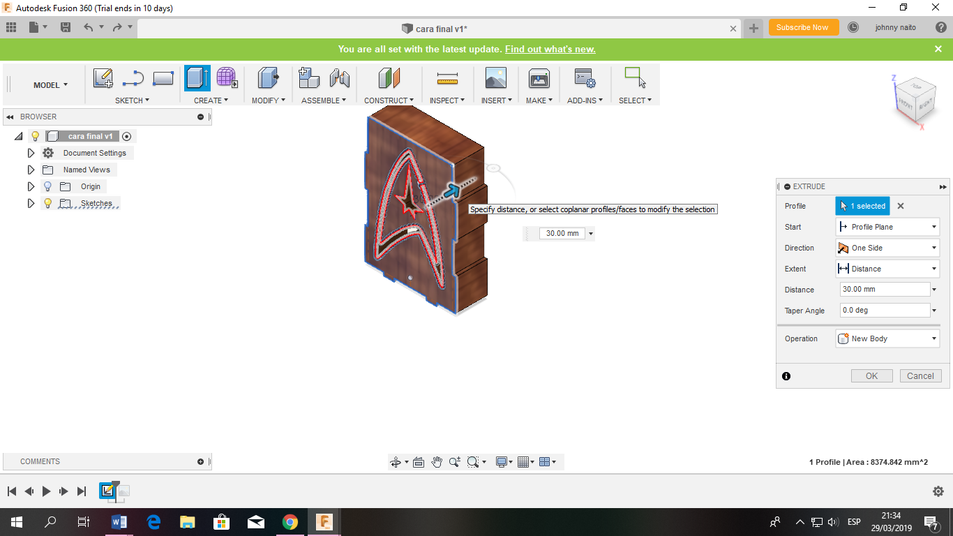Open the MODEL workspace dropdown
Screen dimensions: 953x536
point(50,85)
